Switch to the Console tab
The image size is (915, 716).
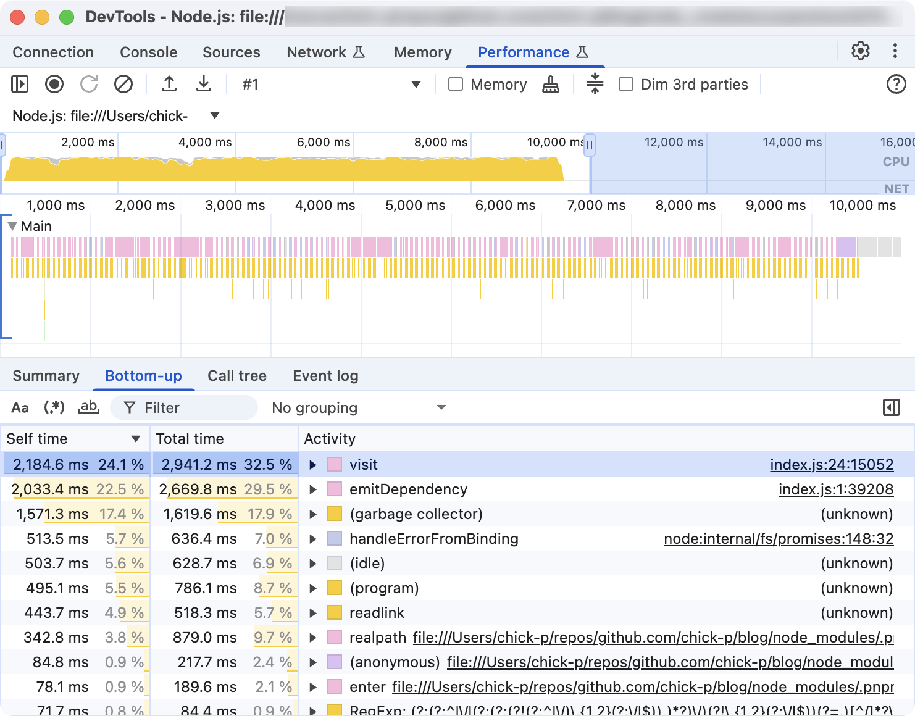(x=149, y=52)
